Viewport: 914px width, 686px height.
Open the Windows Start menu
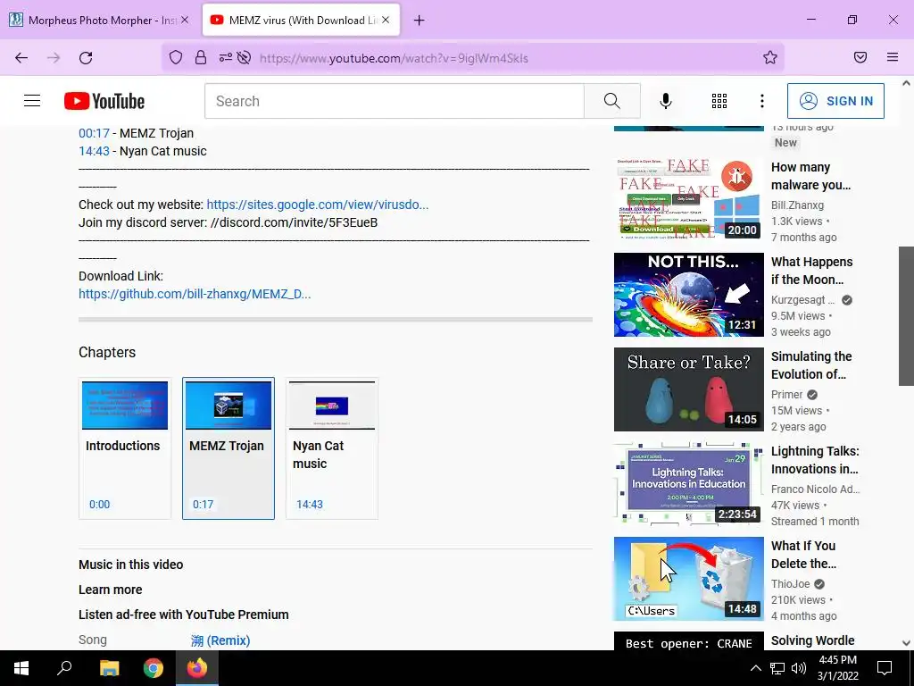(21, 668)
